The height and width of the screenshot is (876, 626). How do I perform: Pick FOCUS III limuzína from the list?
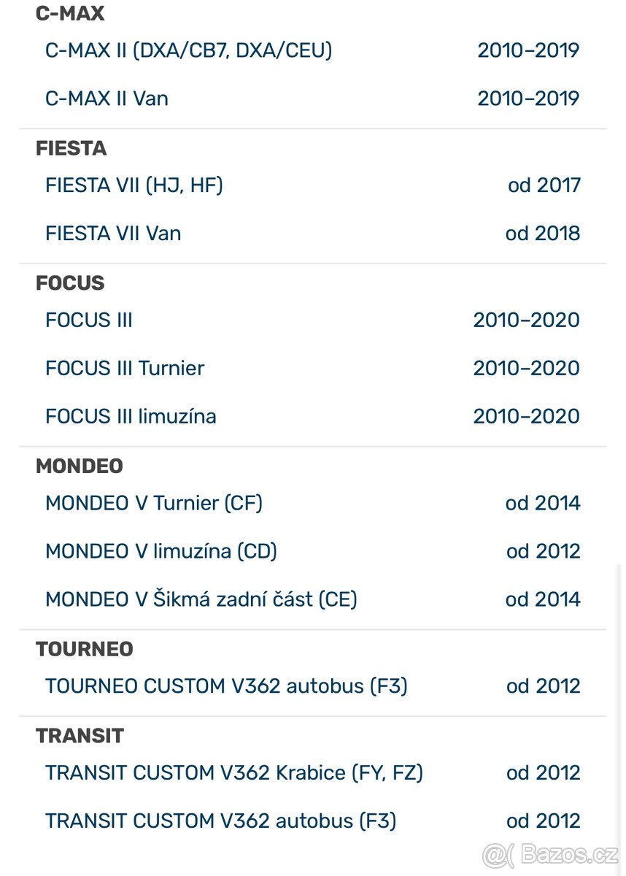pos(131,416)
